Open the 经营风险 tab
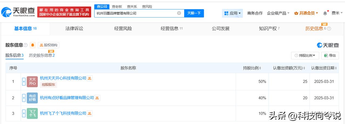This screenshot has height=124, width=345. [123, 29]
